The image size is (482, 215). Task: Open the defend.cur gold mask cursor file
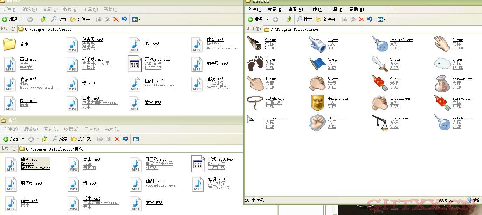(x=317, y=103)
